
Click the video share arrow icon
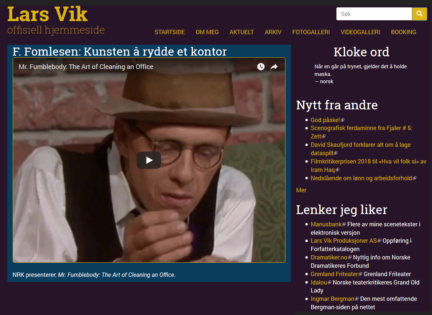click(274, 66)
